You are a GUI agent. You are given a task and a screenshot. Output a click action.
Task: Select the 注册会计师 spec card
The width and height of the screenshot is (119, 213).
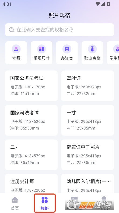31,183
